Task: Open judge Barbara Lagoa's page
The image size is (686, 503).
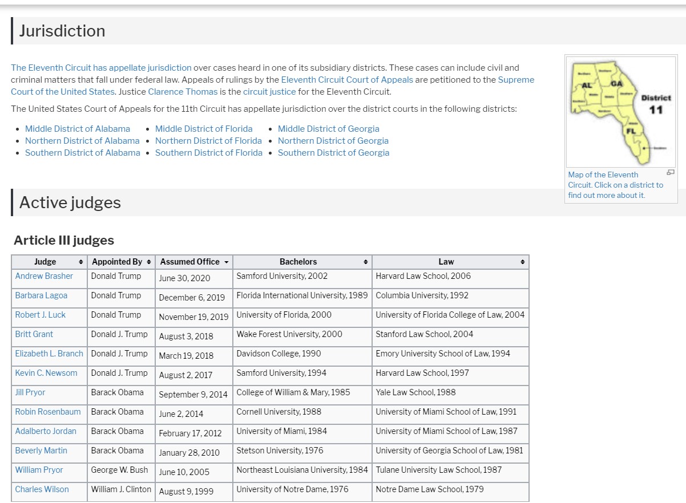Action: point(41,295)
